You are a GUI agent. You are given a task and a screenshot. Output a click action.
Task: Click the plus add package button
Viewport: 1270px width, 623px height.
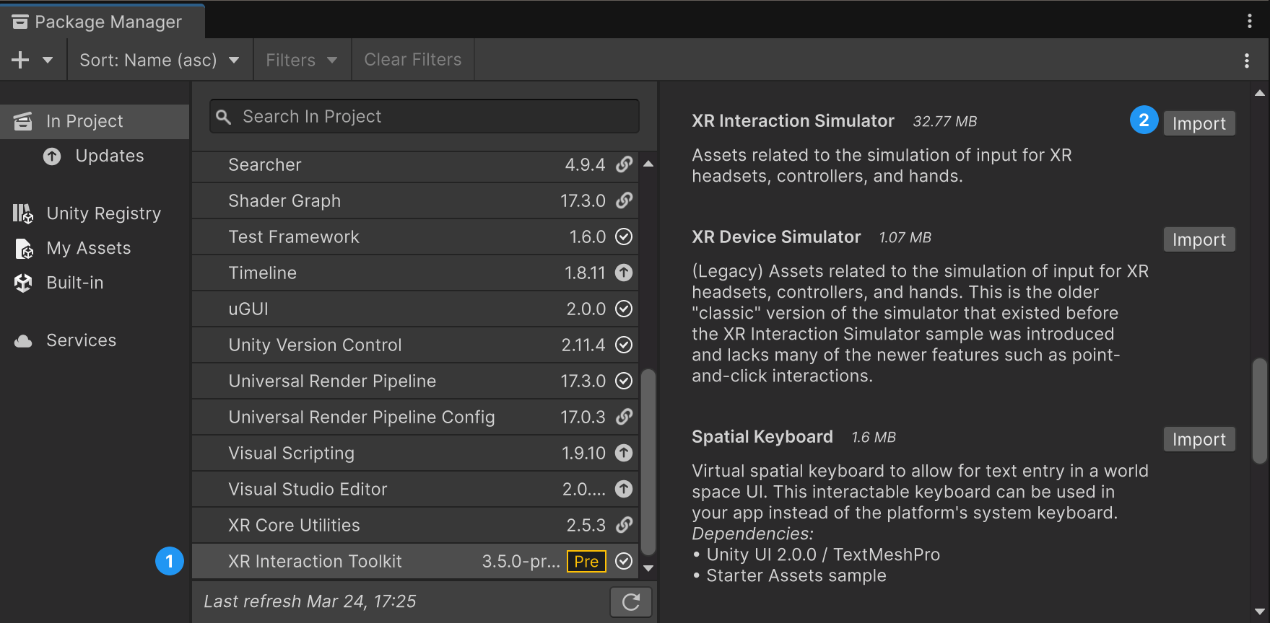pyautogui.click(x=20, y=60)
